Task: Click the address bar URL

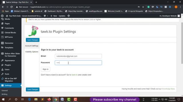Action: (x=60, y=7)
